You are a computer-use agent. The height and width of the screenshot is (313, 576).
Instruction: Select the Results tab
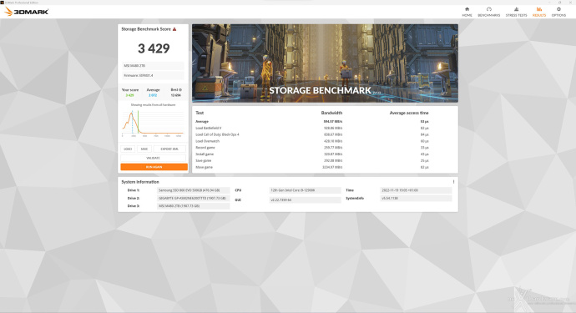coord(539,12)
